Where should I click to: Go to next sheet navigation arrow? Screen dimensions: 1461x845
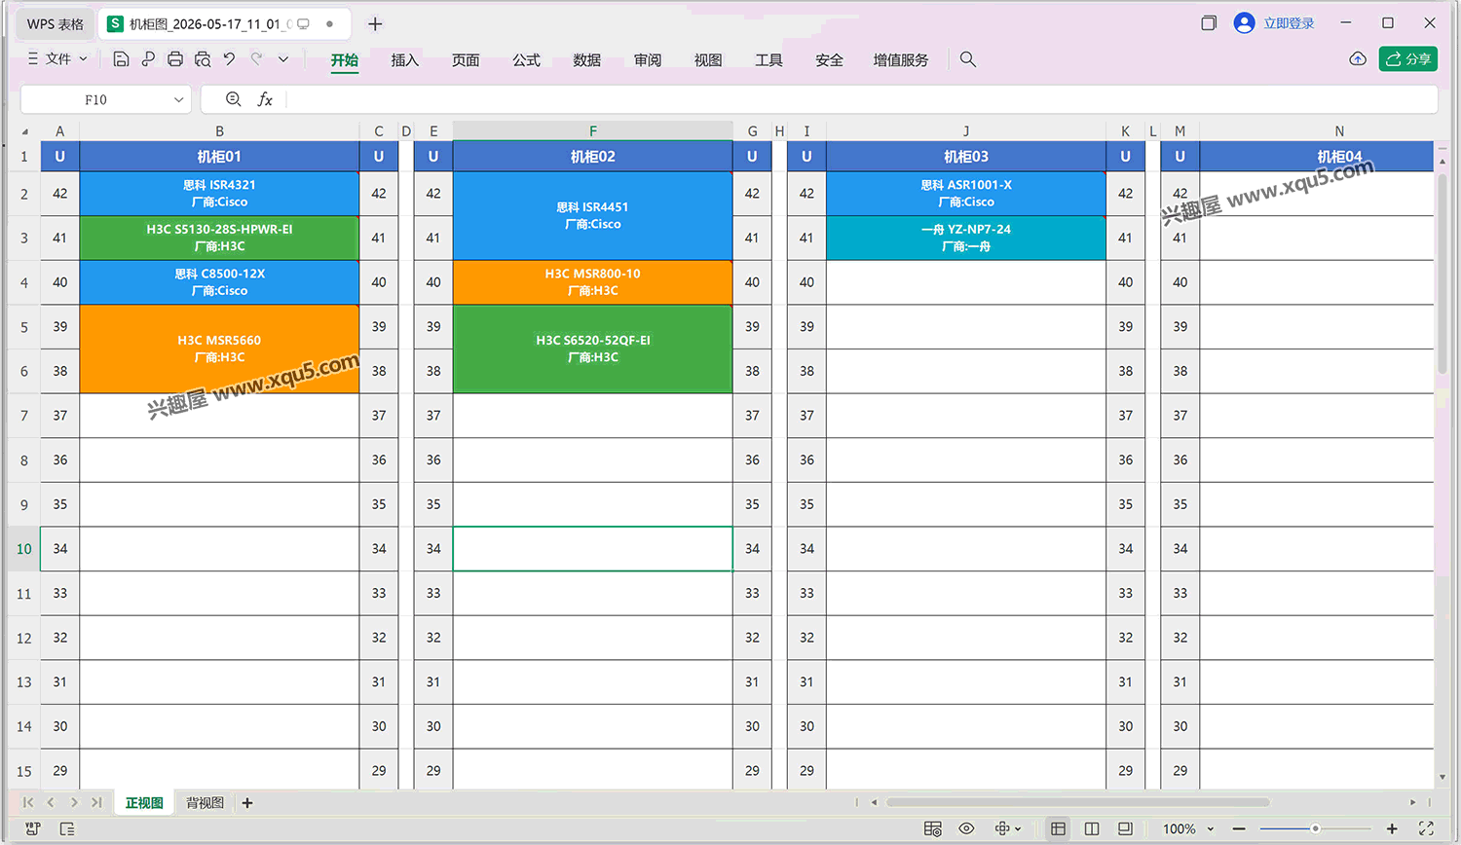pyautogui.click(x=74, y=802)
